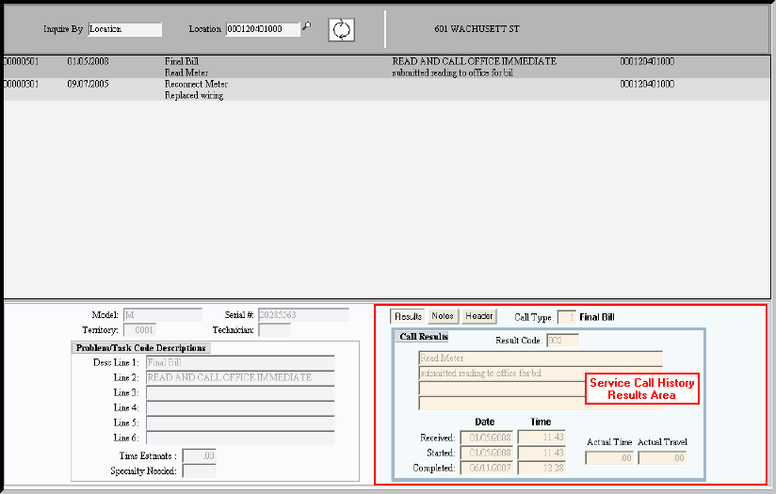Click the Completed date field
The height and width of the screenshot is (494, 776).
(x=486, y=468)
